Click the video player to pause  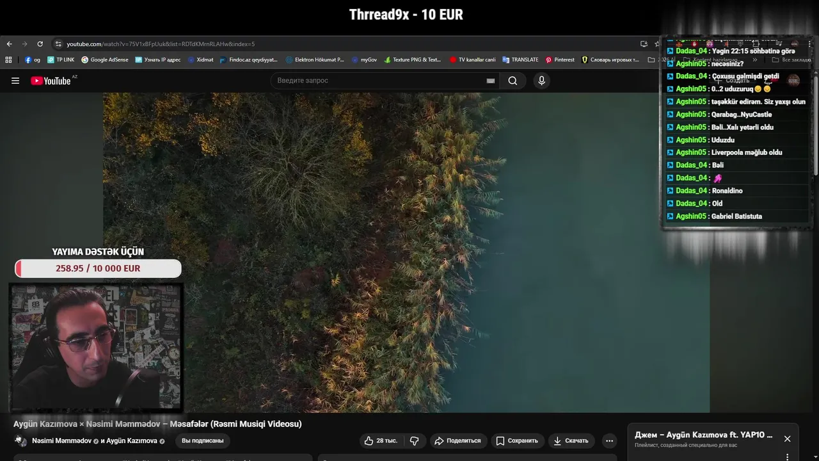[406, 253]
